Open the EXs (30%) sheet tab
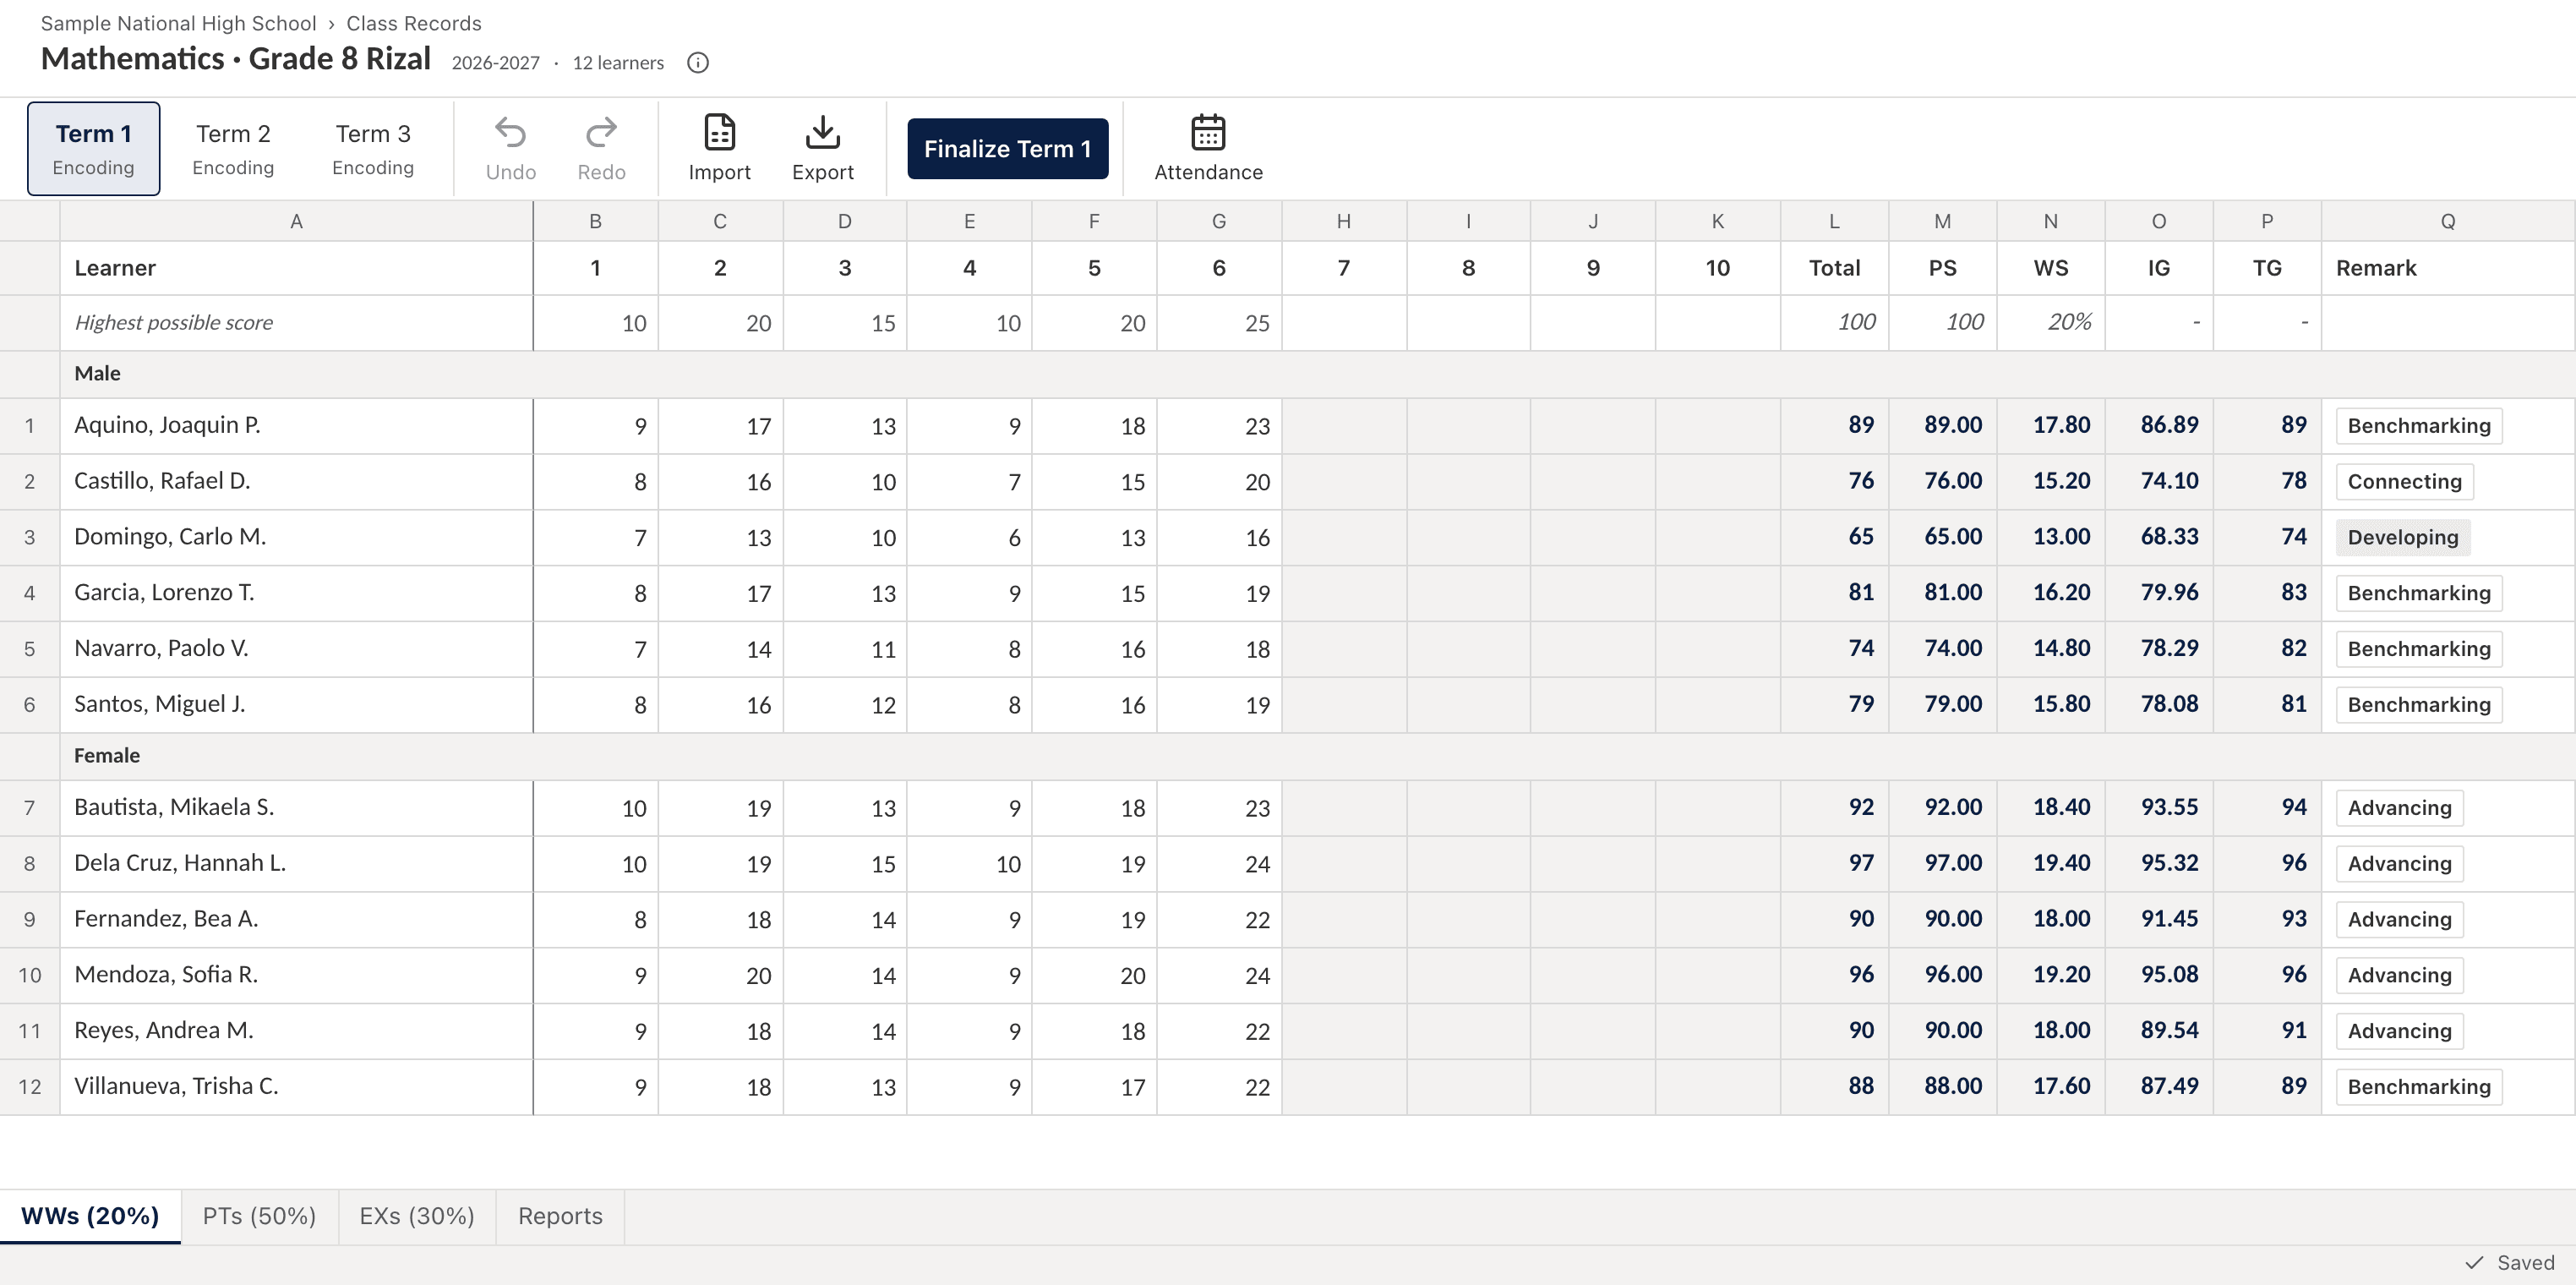The height and width of the screenshot is (1285, 2576). pos(417,1216)
